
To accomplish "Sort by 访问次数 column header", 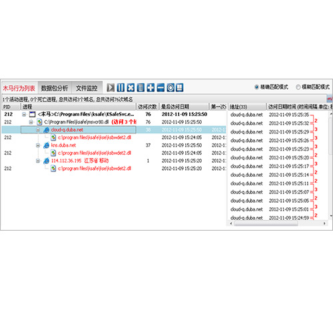I will point(147,107).
